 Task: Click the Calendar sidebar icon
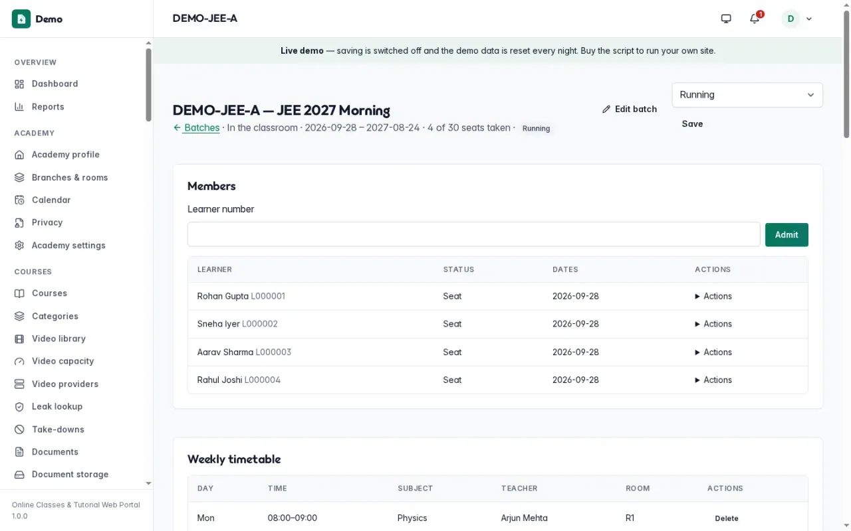(x=19, y=200)
